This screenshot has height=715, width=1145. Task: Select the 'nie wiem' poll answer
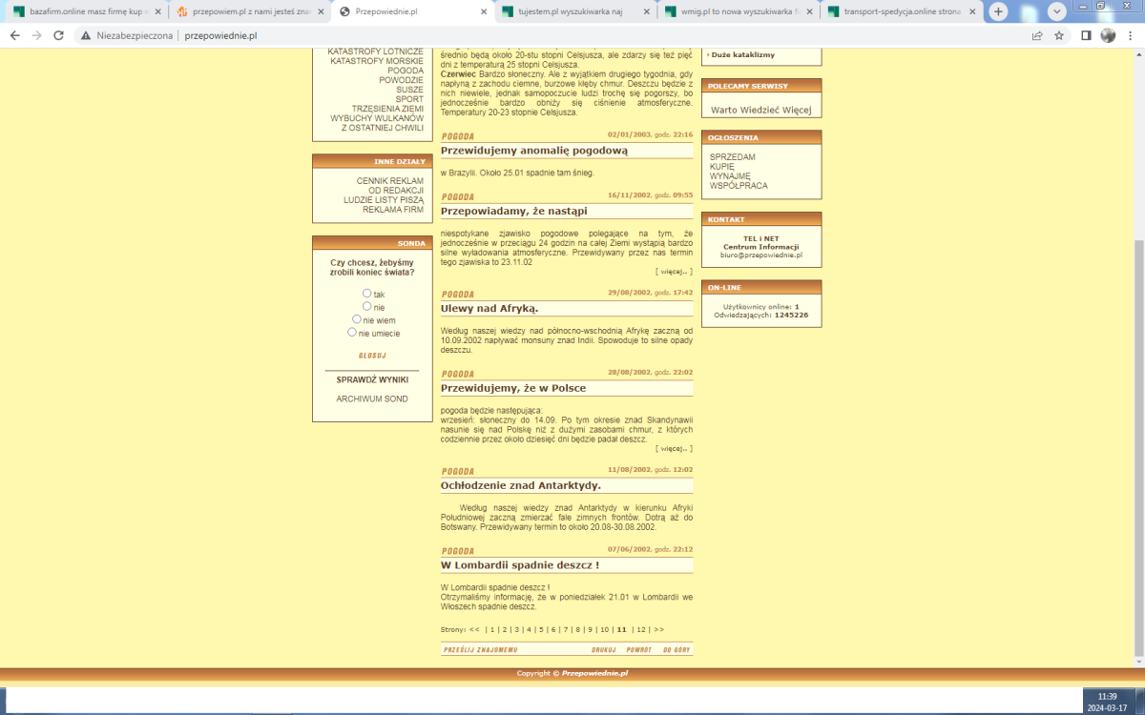357,319
